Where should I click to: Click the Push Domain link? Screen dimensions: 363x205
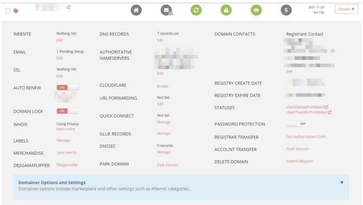click(x=297, y=149)
